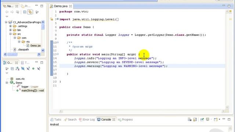The width and height of the screenshot is (235, 132).
Task: Select logger : Logger field in Outline
Action: pos(28,87)
